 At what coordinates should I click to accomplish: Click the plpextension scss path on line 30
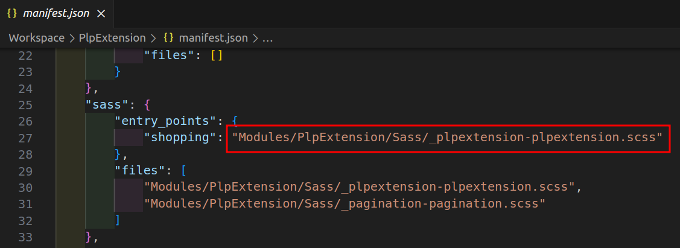click(359, 186)
